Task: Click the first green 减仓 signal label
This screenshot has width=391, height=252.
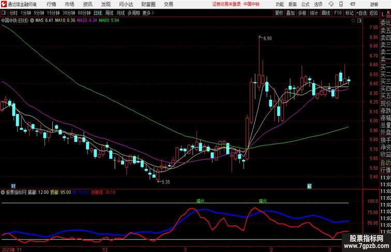Action: click(200, 201)
